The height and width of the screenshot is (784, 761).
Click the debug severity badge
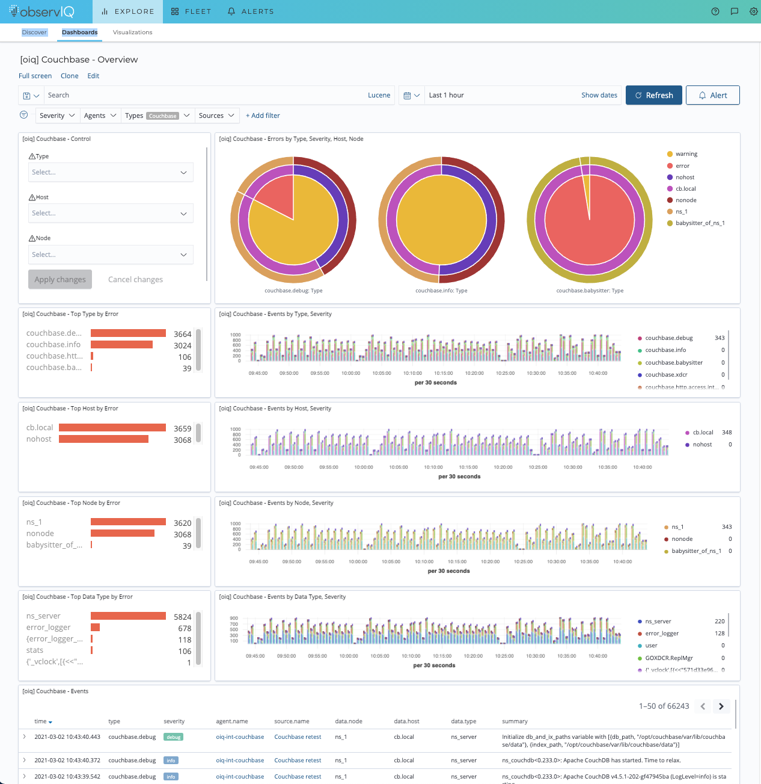tap(173, 736)
